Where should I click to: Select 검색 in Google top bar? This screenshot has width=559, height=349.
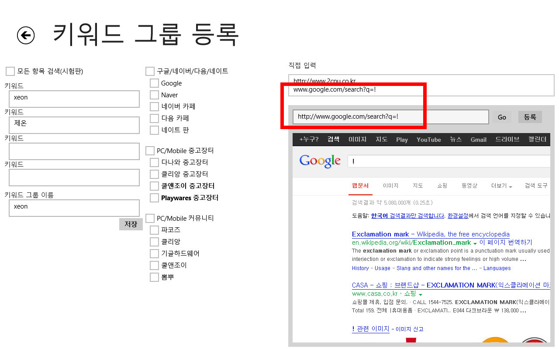pos(334,140)
